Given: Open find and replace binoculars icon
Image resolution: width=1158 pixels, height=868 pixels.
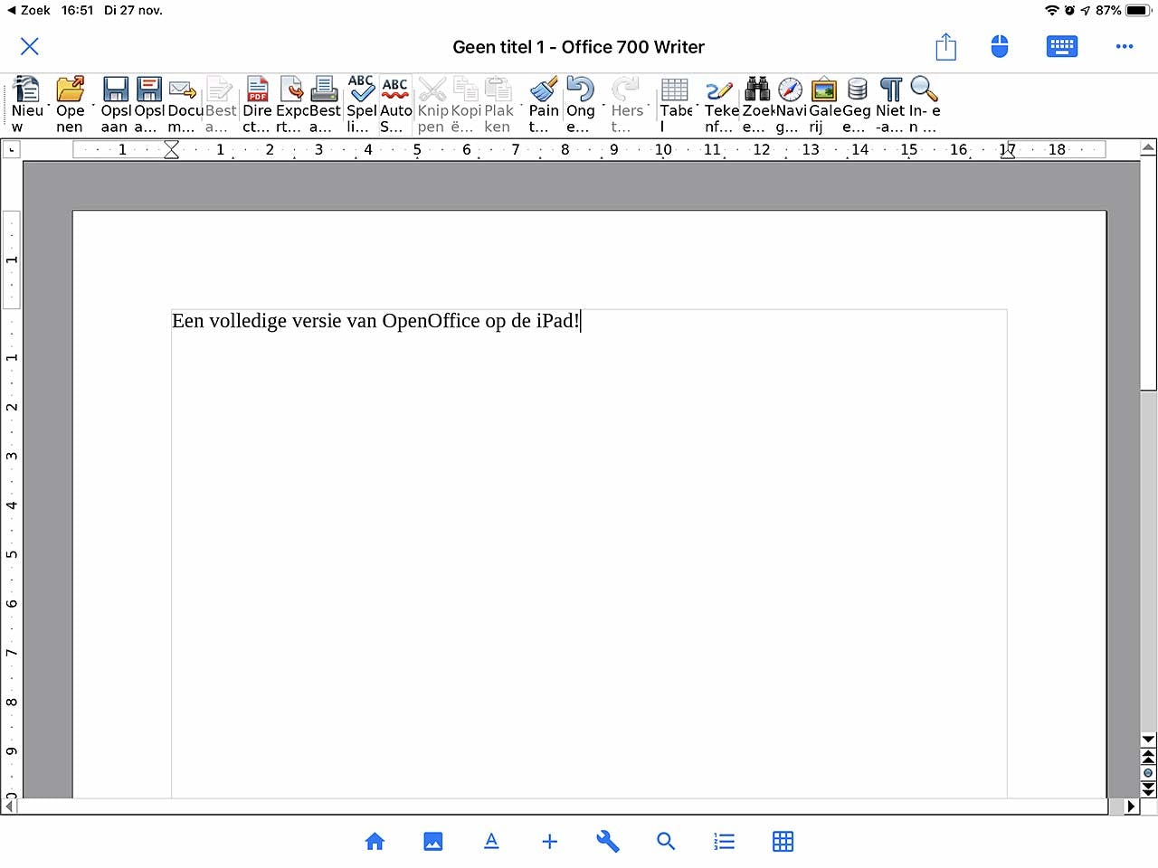Looking at the screenshot, I should coord(757,89).
